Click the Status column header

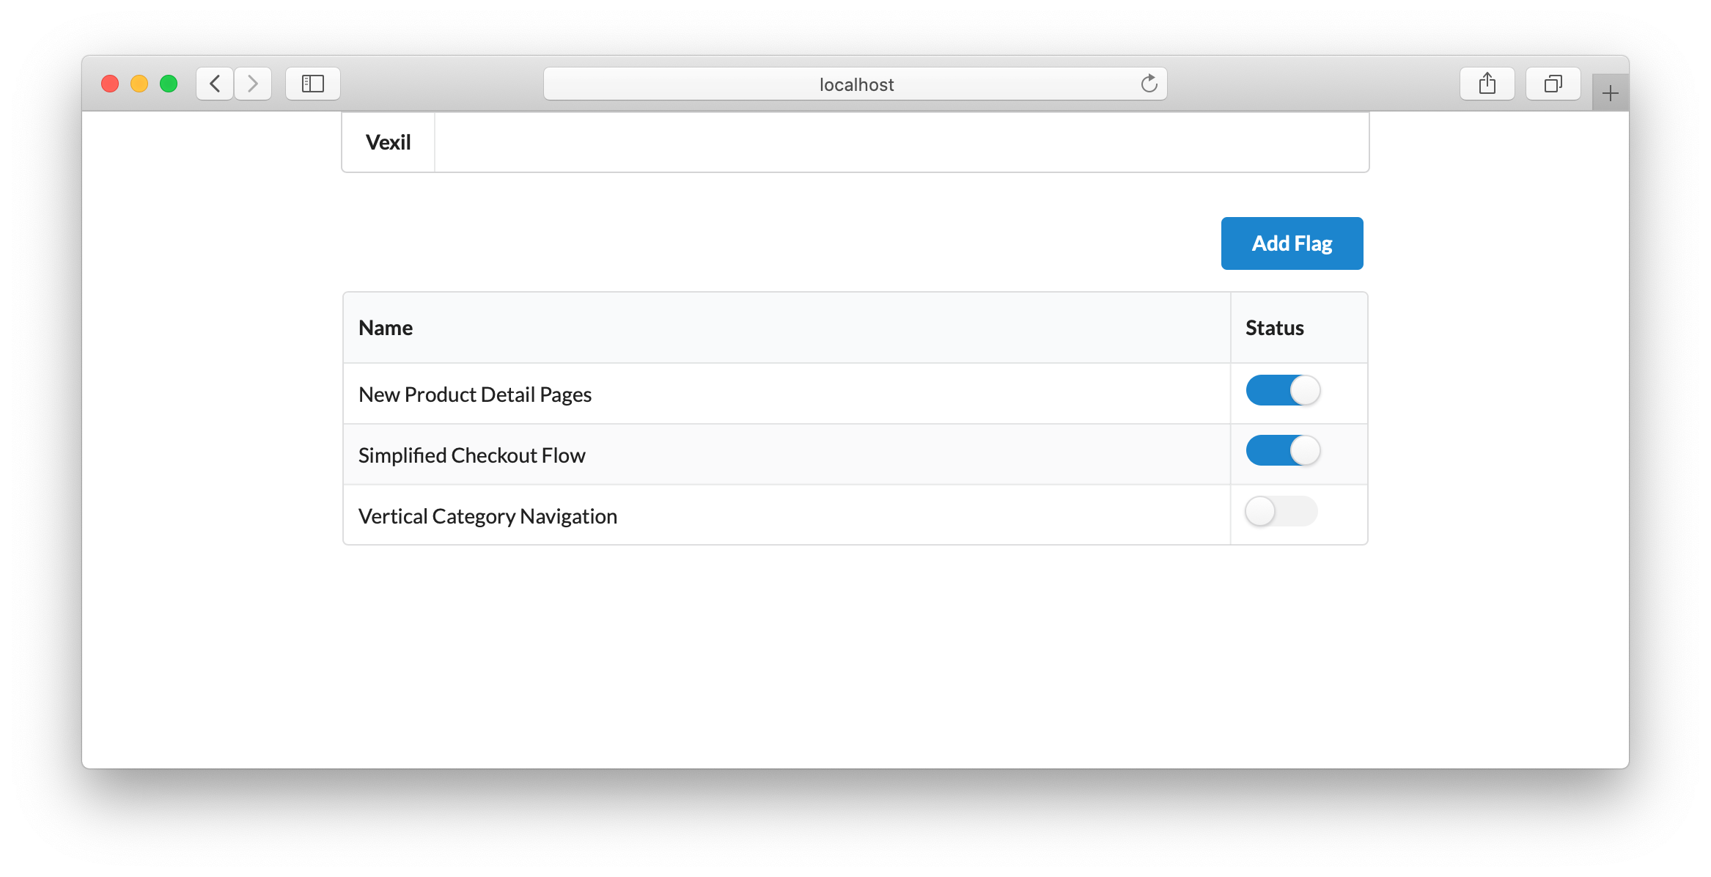coord(1274,327)
